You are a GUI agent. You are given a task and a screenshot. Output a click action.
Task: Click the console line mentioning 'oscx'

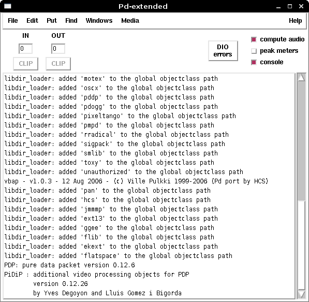[109, 88]
